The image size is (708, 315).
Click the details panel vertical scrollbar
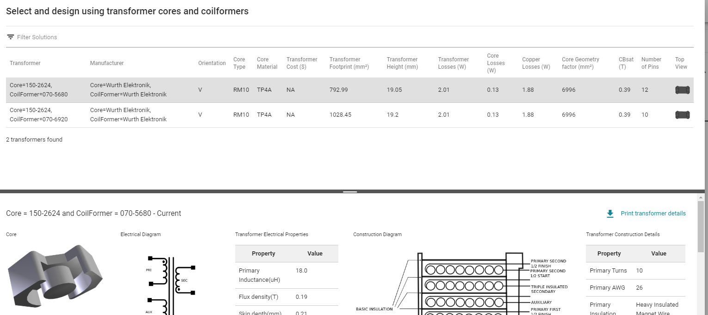click(x=701, y=226)
